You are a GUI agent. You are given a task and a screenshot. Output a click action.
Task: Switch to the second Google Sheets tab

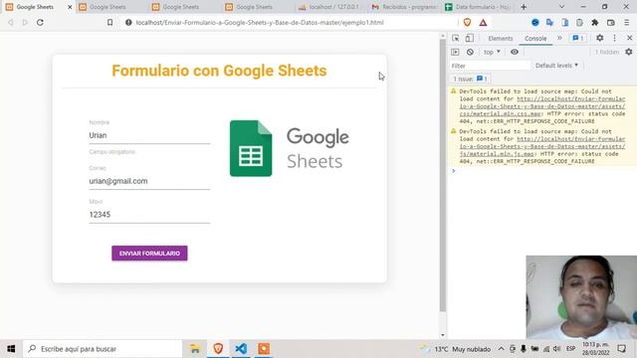(x=108, y=7)
